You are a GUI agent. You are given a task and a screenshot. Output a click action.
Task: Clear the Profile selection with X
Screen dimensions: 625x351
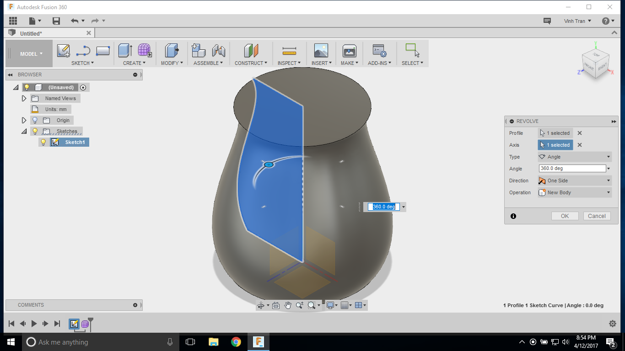(580, 133)
